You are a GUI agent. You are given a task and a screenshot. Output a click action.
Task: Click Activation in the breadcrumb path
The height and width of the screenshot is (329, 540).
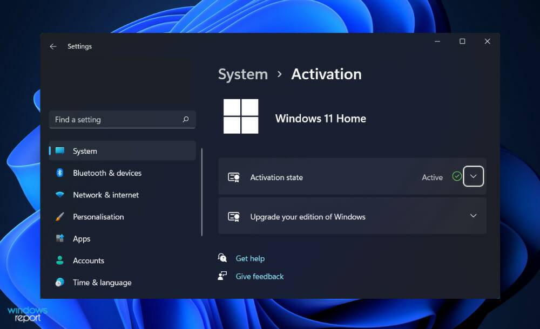[326, 74]
